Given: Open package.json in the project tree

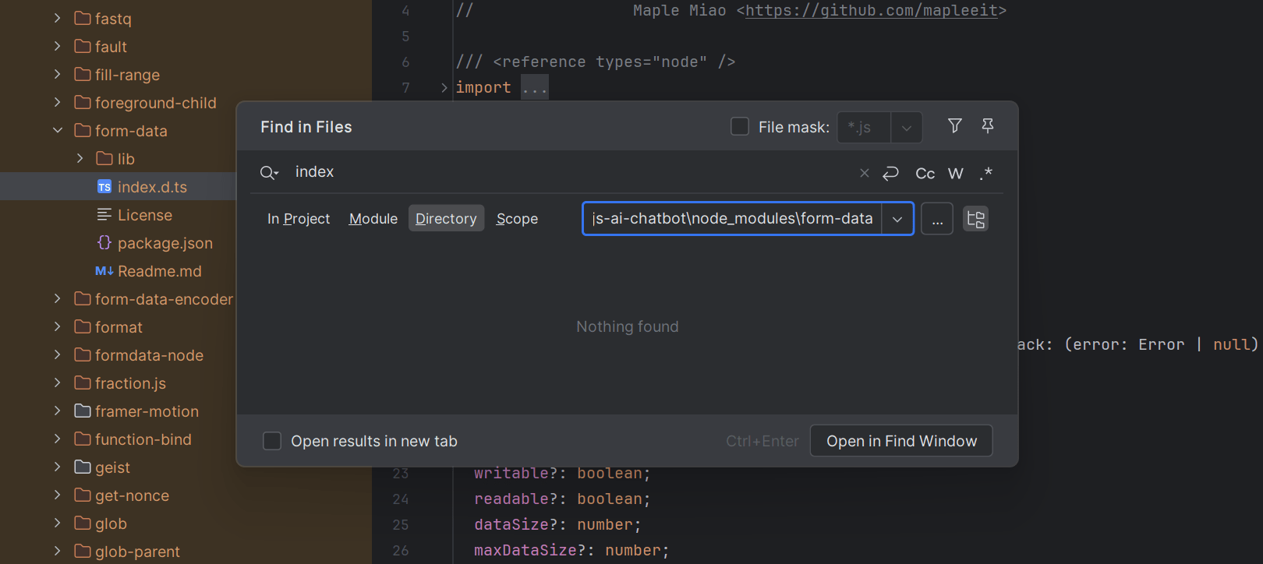Looking at the screenshot, I should click(165, 243).
